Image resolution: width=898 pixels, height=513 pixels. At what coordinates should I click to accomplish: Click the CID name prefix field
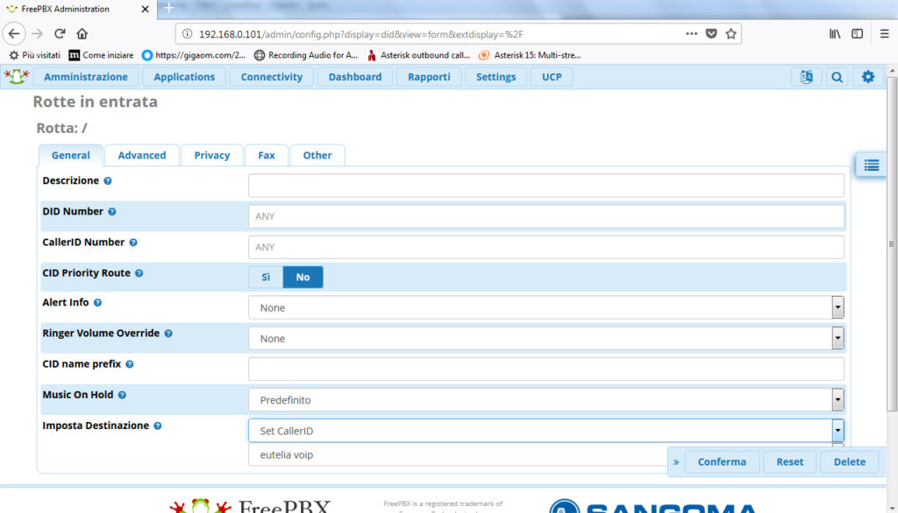click(x=545, y=369)
